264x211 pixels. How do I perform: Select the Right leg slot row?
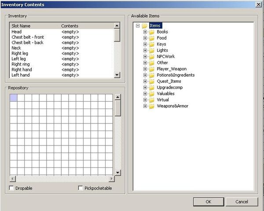point(62,53)
